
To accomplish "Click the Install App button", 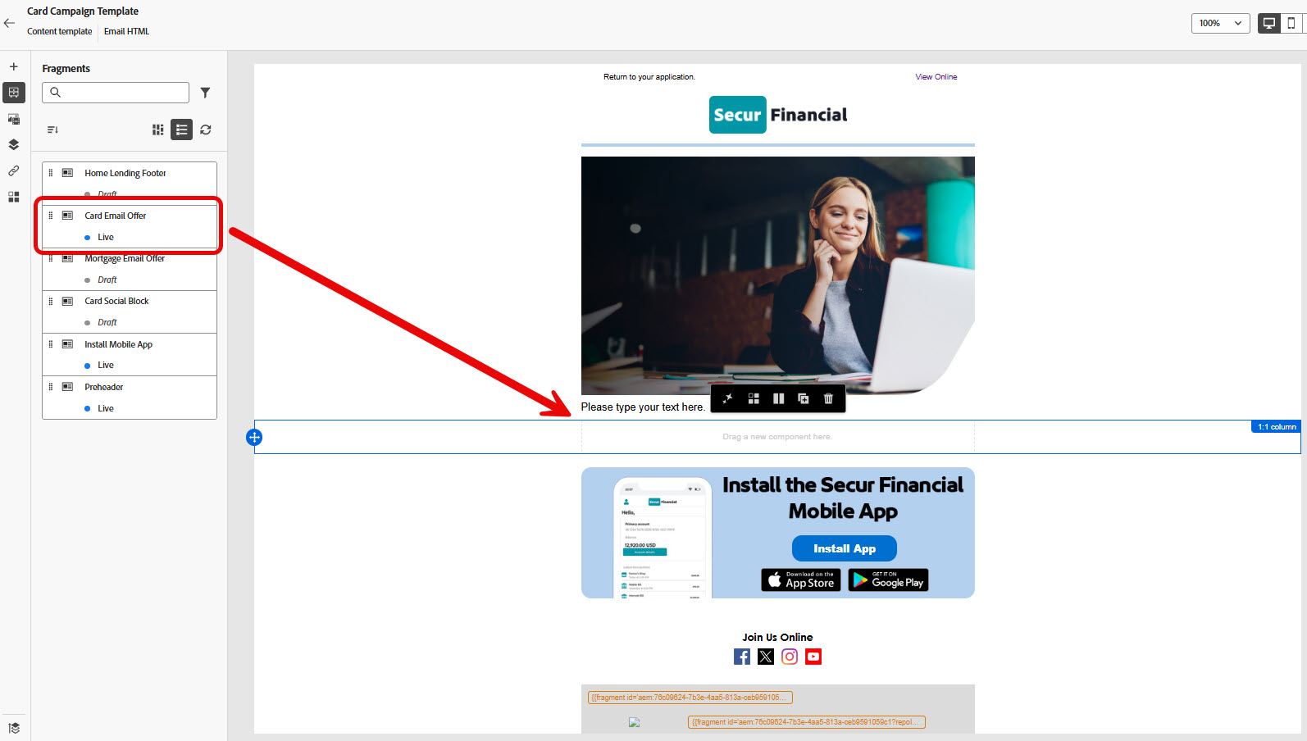I will [x=845, y=548].
